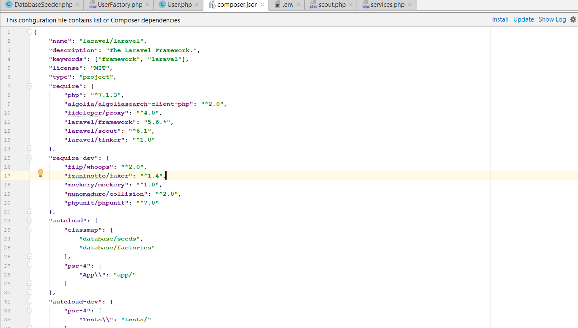Click the "The Laravel Framework." description value

pos(151,50)
